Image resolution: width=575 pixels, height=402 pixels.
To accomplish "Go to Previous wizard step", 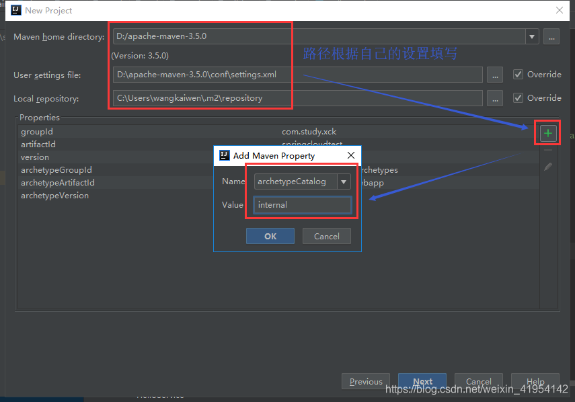I will (366, 381).
